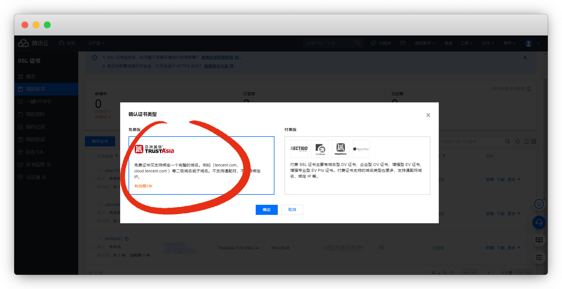Close the 确认证书类型 dialog

[428, 115]
